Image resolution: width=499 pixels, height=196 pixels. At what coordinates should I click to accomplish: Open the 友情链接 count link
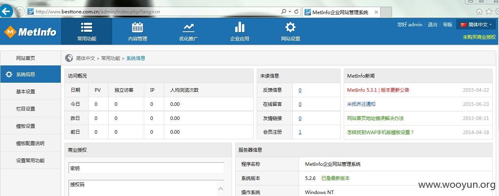[x=300, y=118]
